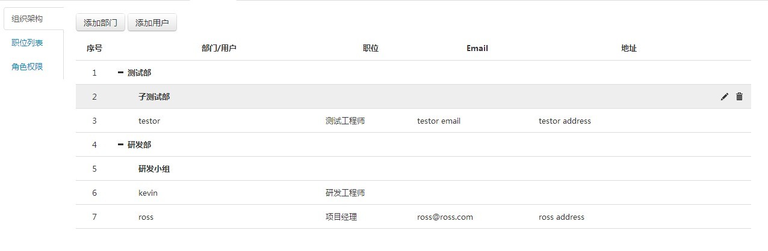Screen dimensions: 768x251
Task: Select the testor user row
Action: pyautogui.click(x=149, y=121)
